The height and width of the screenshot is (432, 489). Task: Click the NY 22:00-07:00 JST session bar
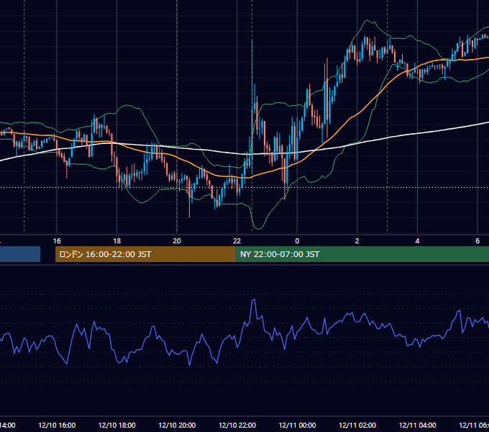pos(362,254)
